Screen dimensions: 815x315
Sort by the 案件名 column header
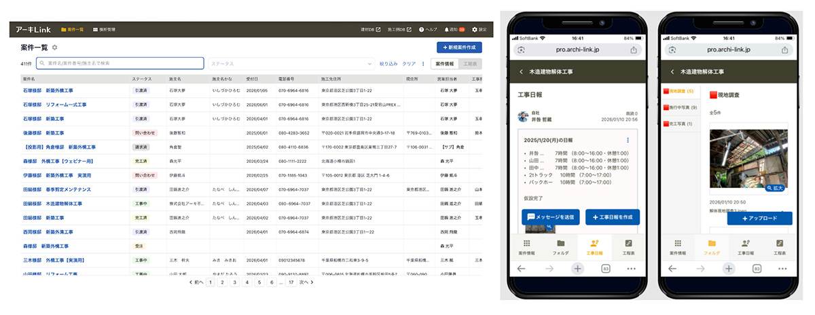pyautogui.click(x=29, y=79)
